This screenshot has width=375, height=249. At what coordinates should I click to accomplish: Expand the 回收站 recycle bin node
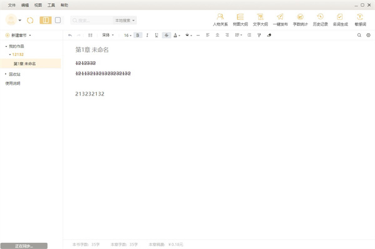6,74
